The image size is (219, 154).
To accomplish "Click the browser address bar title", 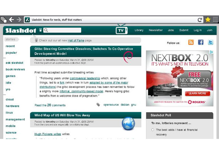I will tap(56, 20).
